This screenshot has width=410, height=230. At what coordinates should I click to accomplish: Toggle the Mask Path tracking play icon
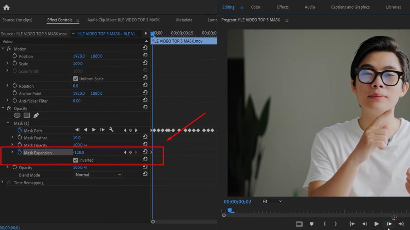(x=93, y=129)
